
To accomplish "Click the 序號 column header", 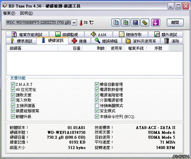I will pyautogui.click(x=158, y=48).
